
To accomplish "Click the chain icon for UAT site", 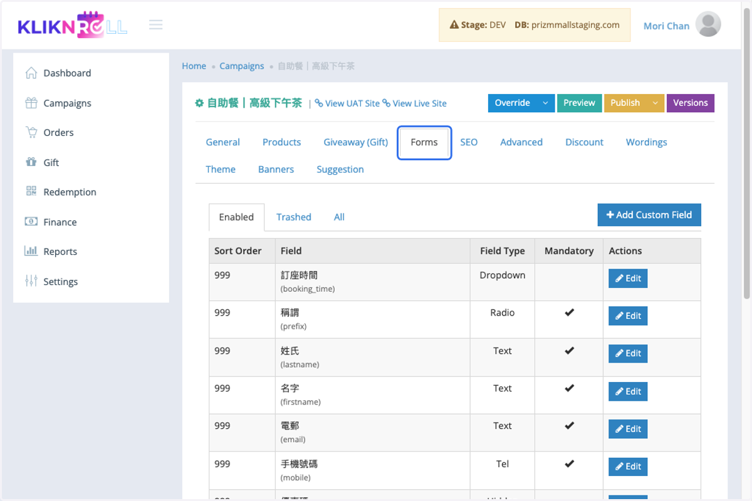I will 319,103.
